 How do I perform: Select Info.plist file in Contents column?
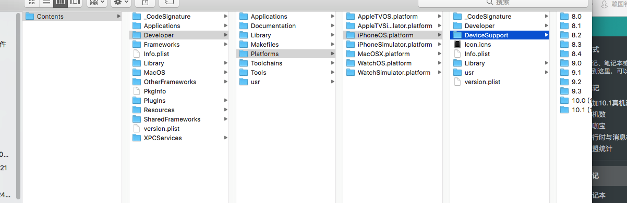click(179, 54)
